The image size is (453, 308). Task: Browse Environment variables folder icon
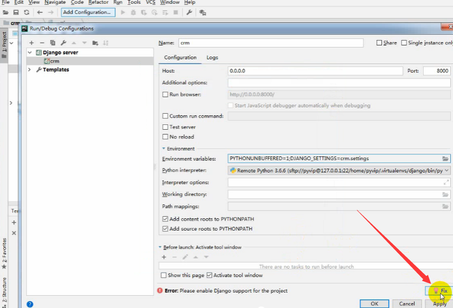[446, 159]
